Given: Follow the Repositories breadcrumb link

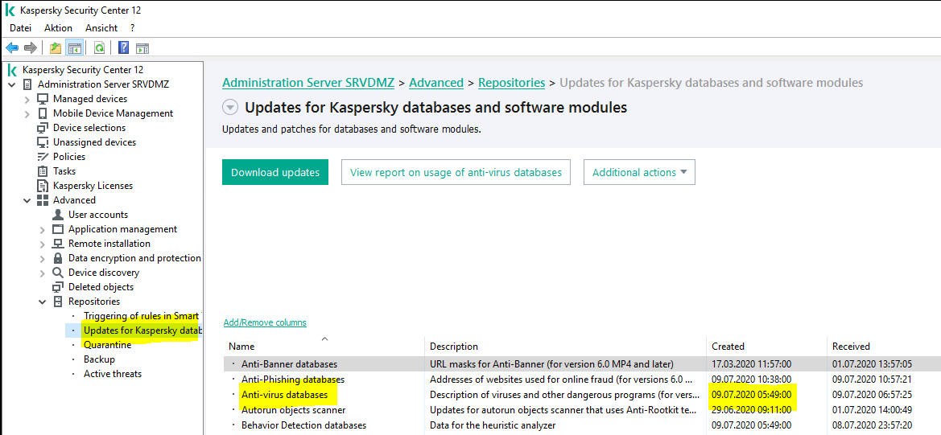Looking at the screenshot, I should tap(512, 83).
